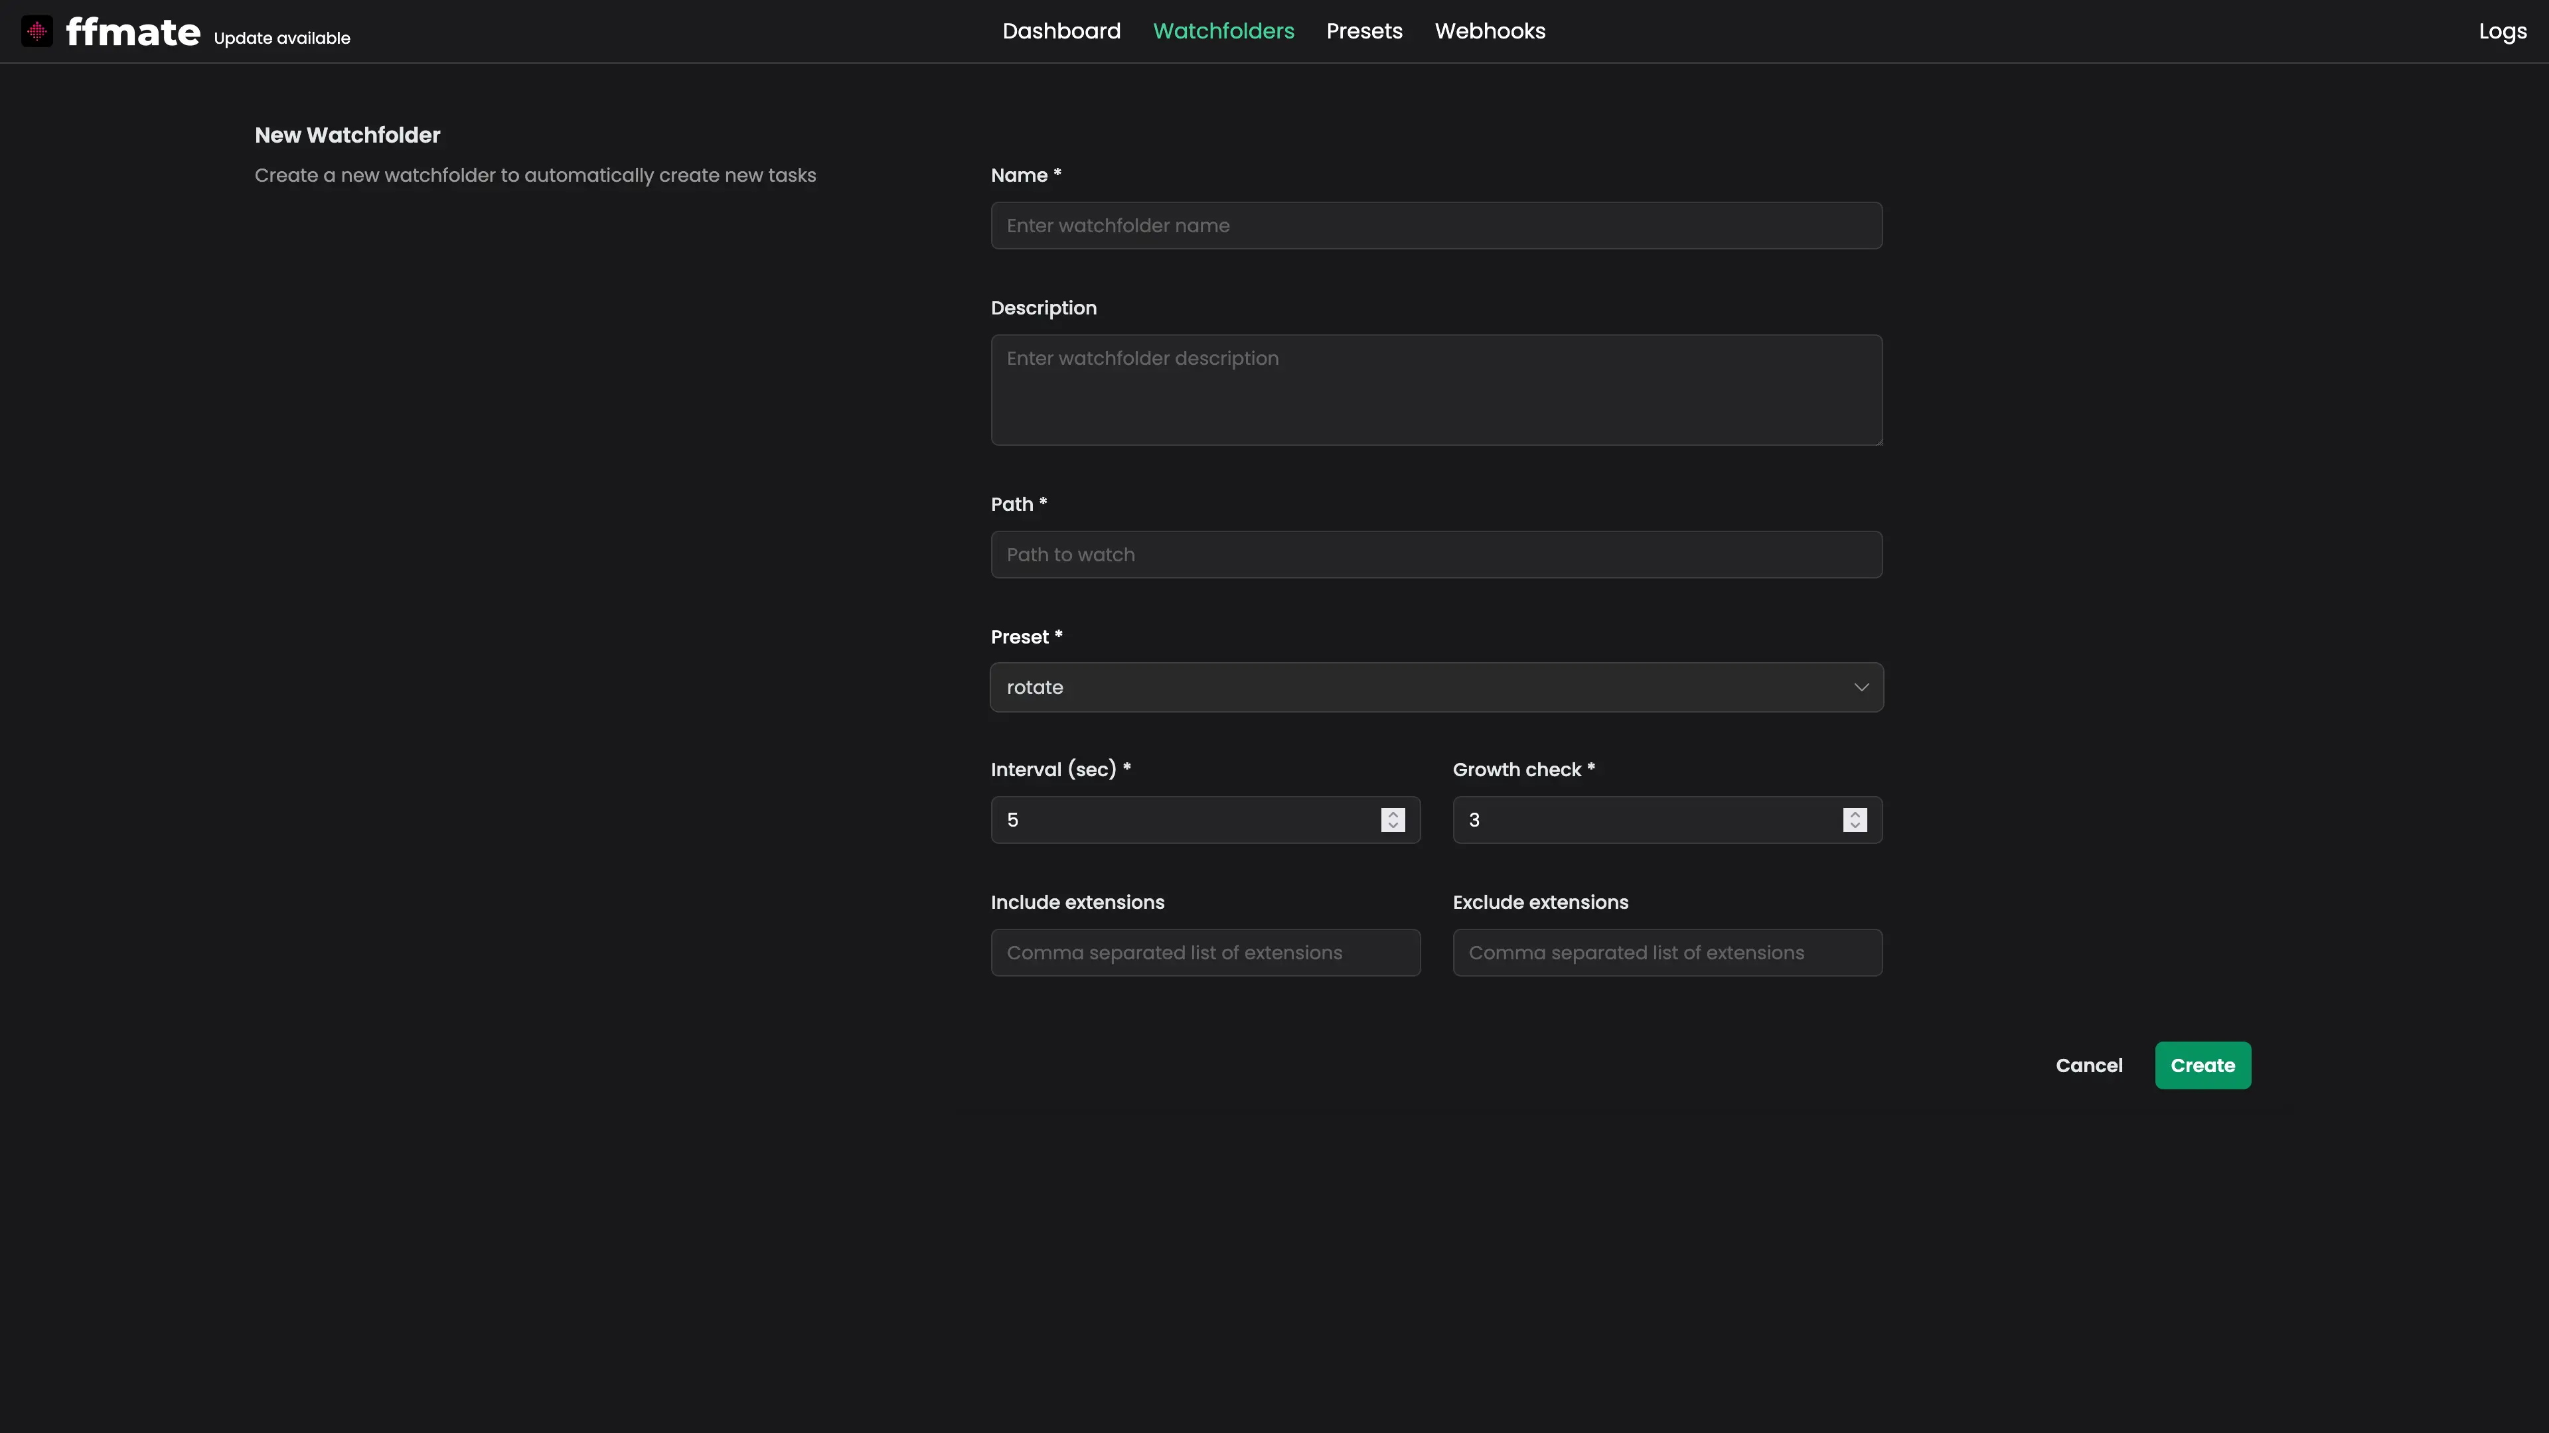Select the Watchfolders nav item
This screenshot has height=1433, width=2549.
(x=1223, y=32)
